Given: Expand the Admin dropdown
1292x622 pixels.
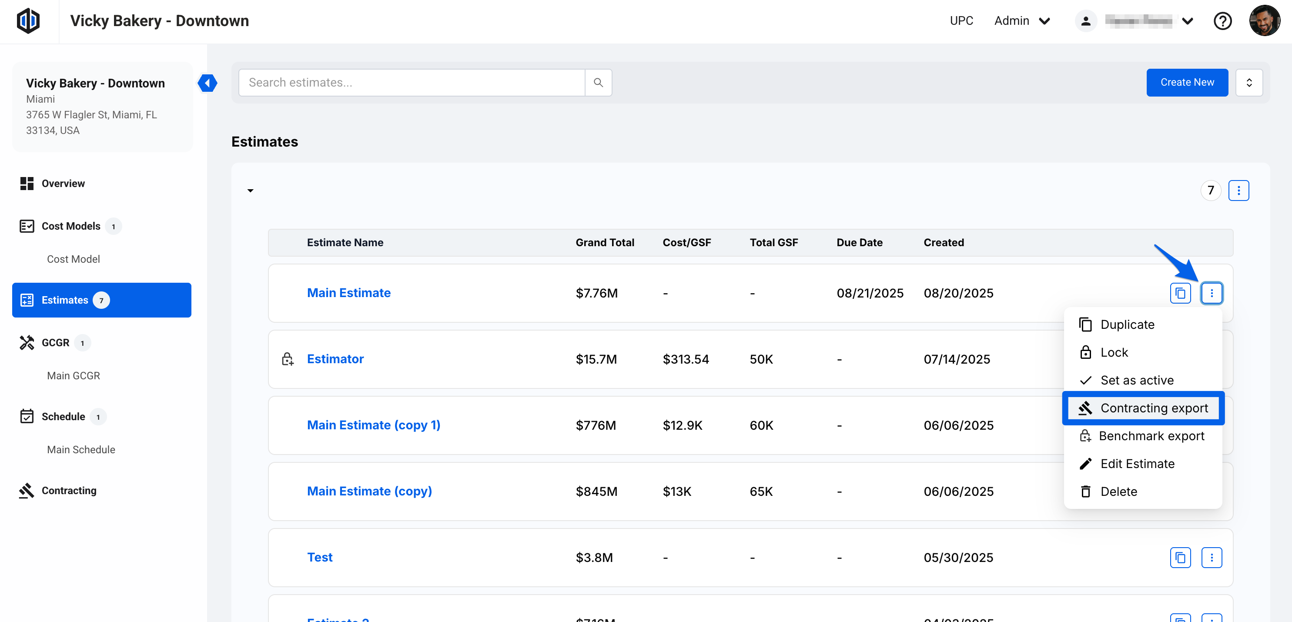Looking at the screenshot, I should [x=1022, y=21].
